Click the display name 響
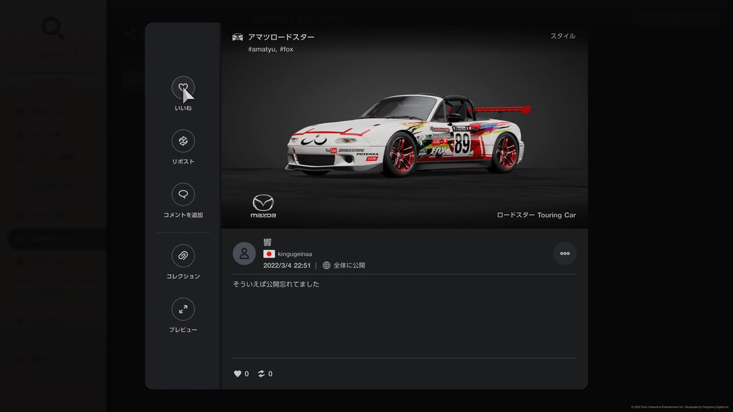The height and width of the screenshot is (412, 733). coord(267,242)
